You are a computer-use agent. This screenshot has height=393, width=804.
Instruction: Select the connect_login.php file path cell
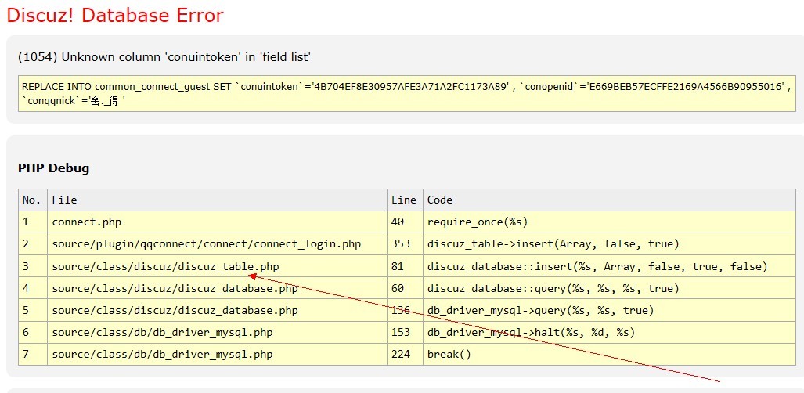(206, 244)
